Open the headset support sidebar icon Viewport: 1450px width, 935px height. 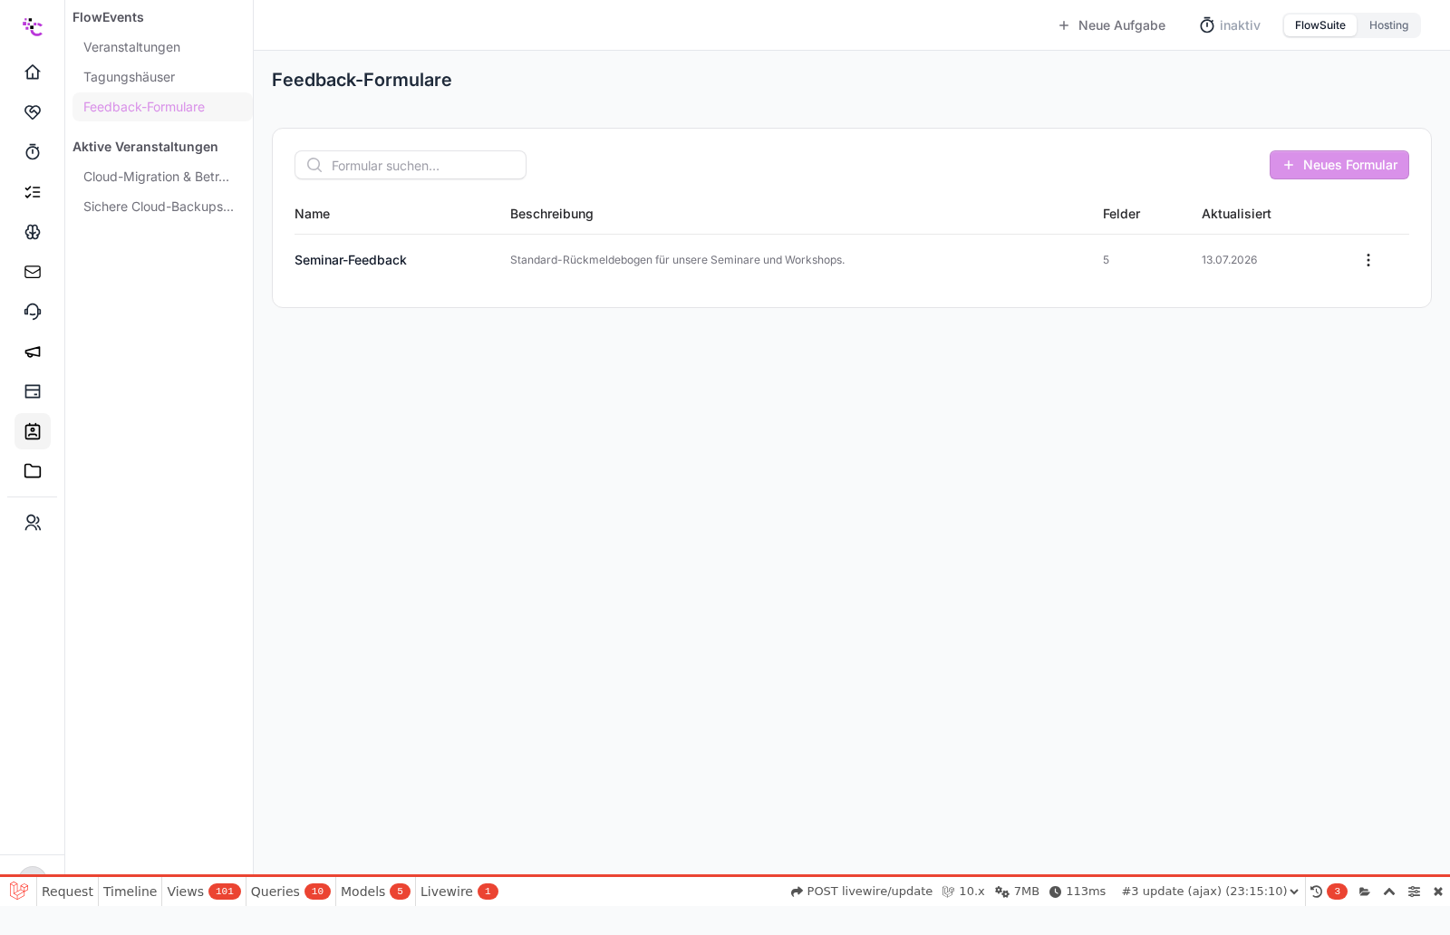click(33, 311)
